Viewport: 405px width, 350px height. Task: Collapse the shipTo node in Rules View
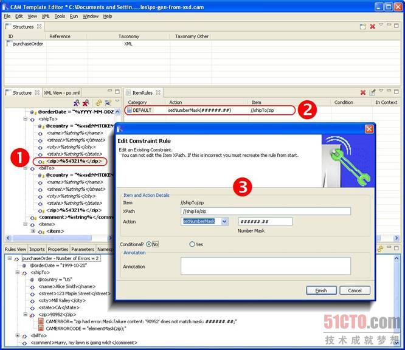coord(18,272)
